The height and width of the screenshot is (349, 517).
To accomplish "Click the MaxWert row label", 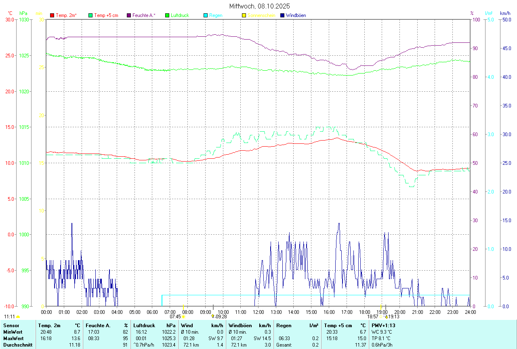I will 13,338.
